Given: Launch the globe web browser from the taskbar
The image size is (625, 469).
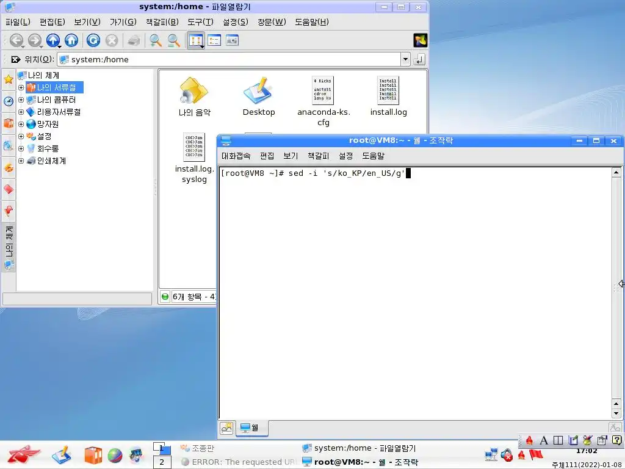Looking at the screenshot, I should point(115,456).
